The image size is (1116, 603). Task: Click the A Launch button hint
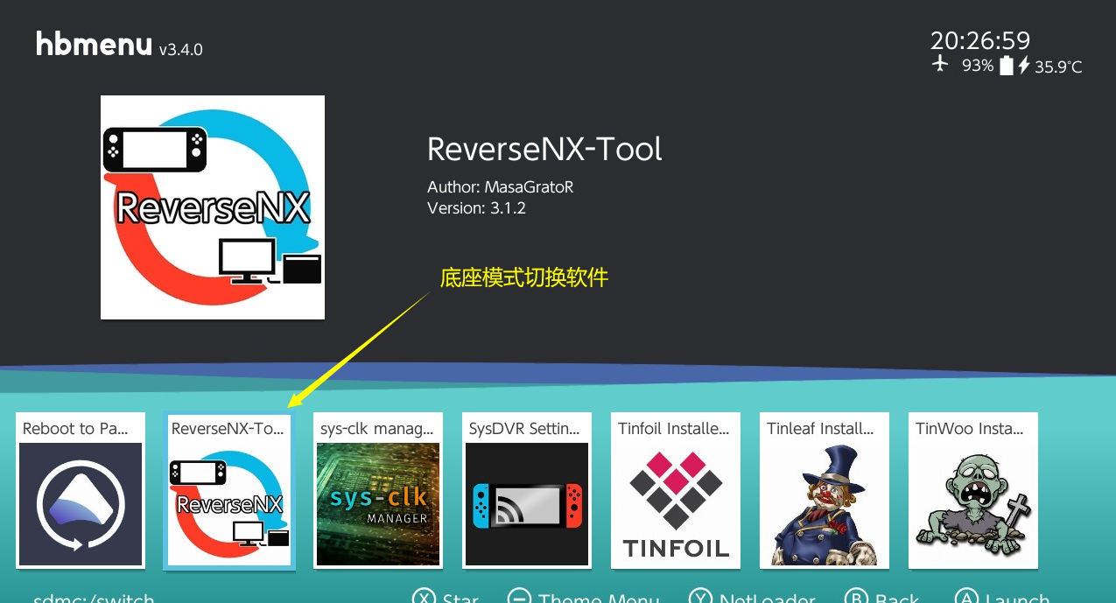click(x=1002, y=597)
